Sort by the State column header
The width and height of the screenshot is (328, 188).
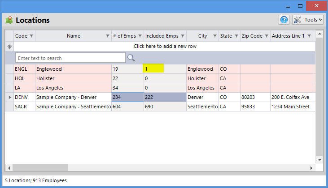[226, 36]
